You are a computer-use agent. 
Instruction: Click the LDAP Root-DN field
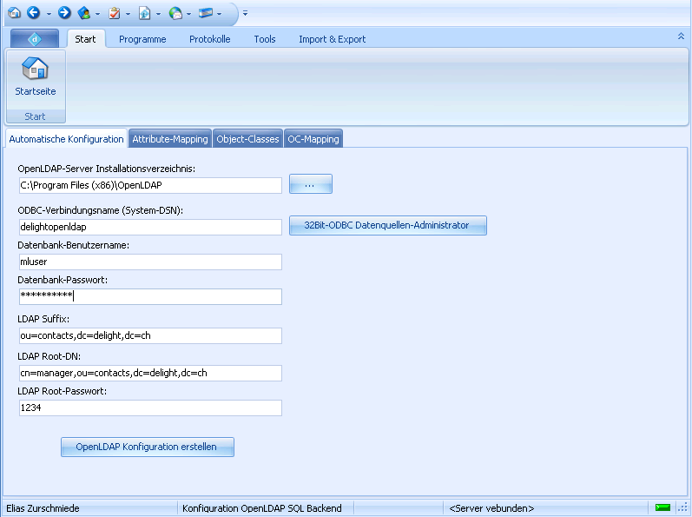(x=150, y=373)
